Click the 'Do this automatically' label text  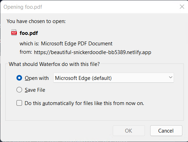[x=84, y=103]
